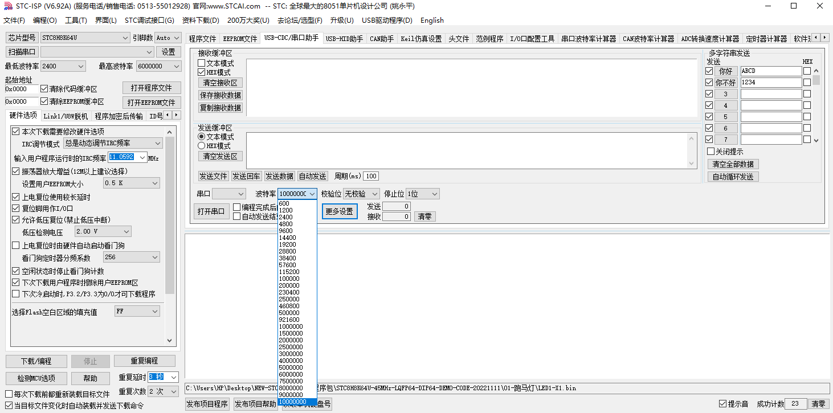Click the right arrow beside the ID号 tab
The height and width of the screenshot is (413, 833).
[x=176, y=116]
